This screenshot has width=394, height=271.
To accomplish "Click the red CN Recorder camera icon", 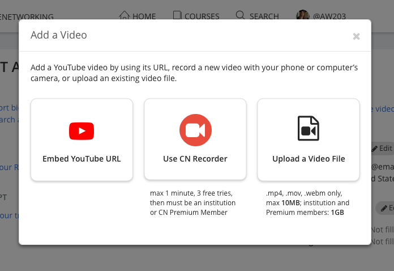I will (x=195, y=130).
